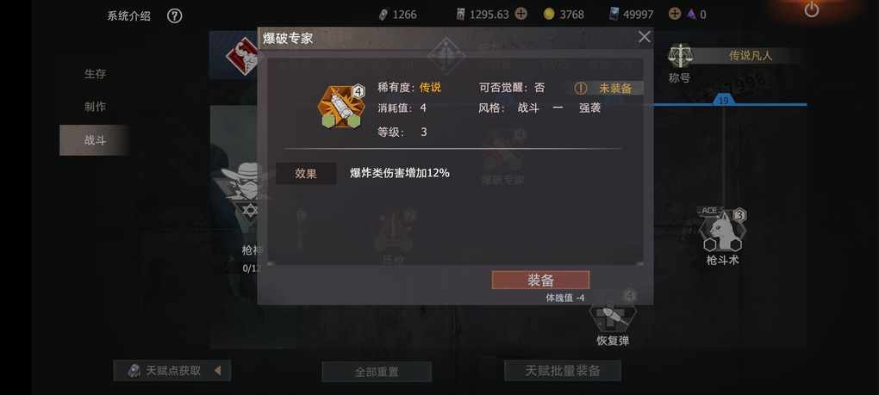Switch to the 制作 tab
This screenshot has height=395, width=879.
(x=95, y=107)
